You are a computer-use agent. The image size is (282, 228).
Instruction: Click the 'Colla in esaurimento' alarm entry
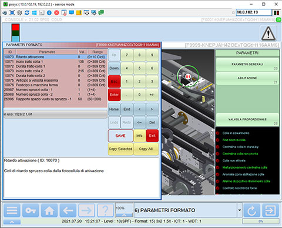pos(236,133)
